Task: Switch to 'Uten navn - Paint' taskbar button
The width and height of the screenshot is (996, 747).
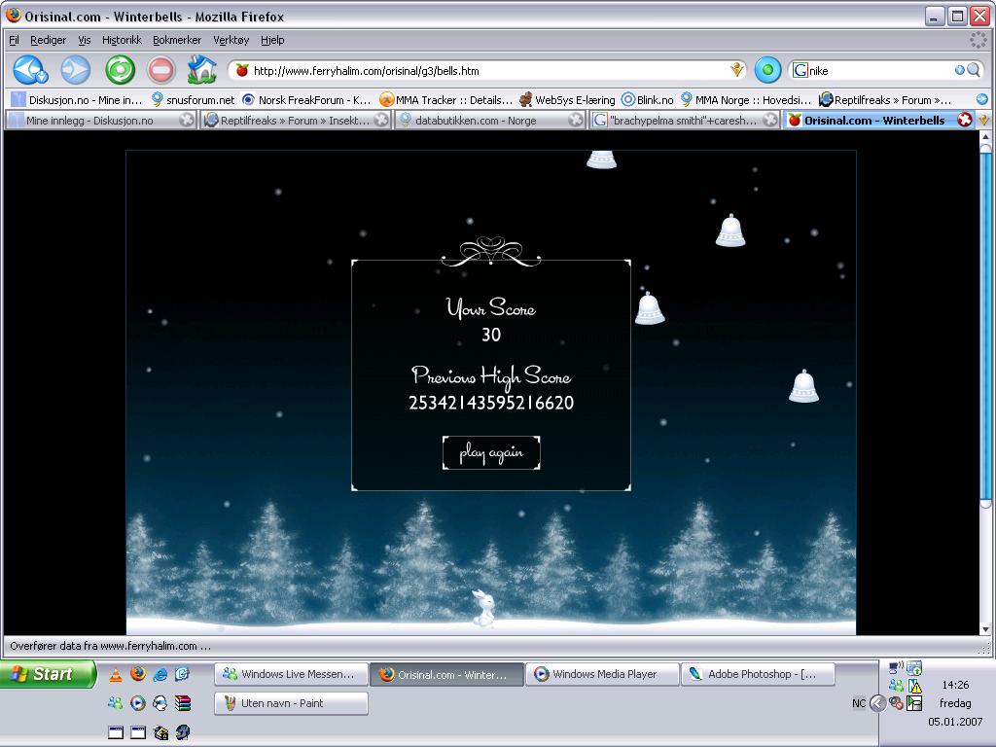Action: [291, 703]
